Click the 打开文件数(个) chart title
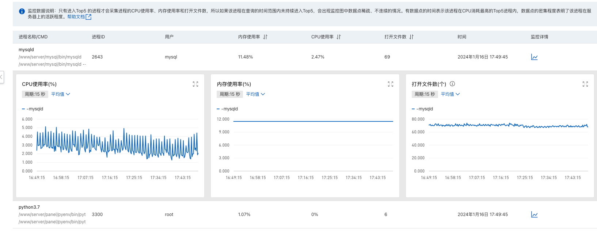Viewport: 597px width, 231px height. (x=429, y=84)
